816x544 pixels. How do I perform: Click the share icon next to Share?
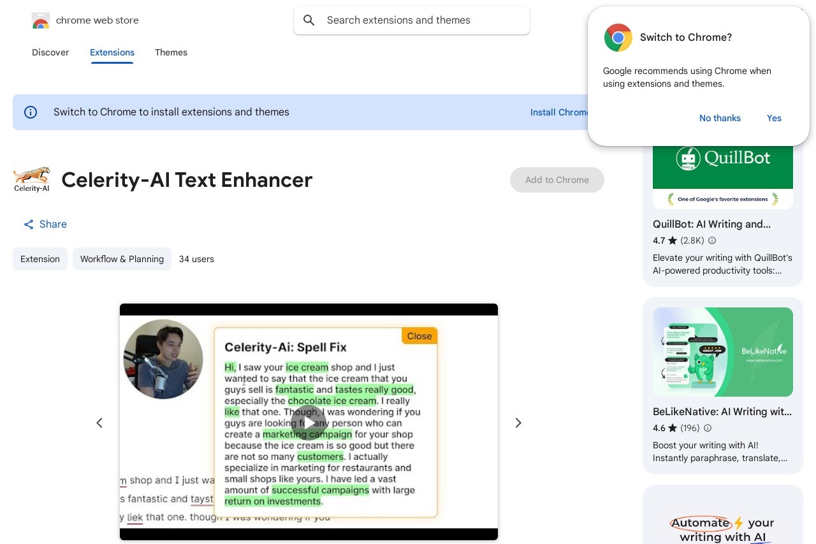pos(29,224)
